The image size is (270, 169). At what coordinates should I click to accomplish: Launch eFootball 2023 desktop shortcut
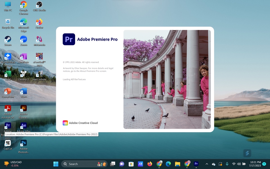click(39, 60)
